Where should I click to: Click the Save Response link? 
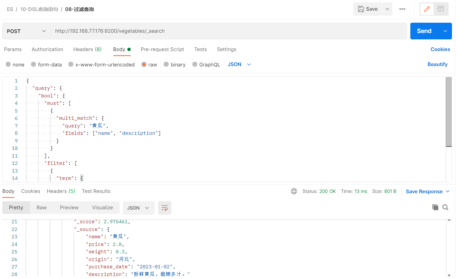(x=424, y=192)
